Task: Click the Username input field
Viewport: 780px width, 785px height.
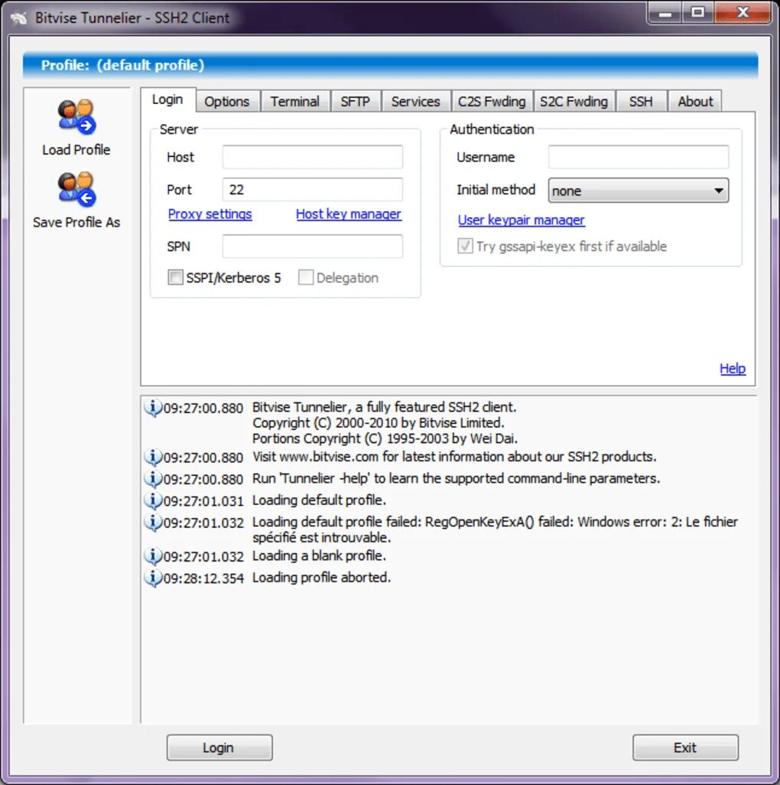Action: [x=639, y=157]
